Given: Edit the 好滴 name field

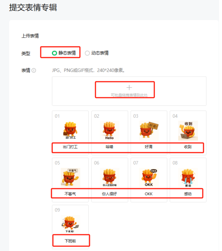Looking at the screenshot, I should tap(149, 147).
